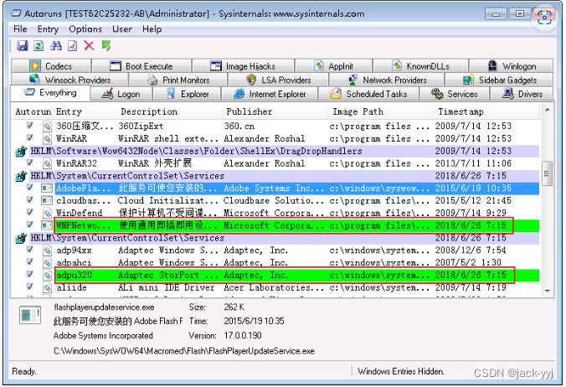Switch to the Scheduled Tasks tab
This screenshot has width=566, height=387.
tap(368, 94)
